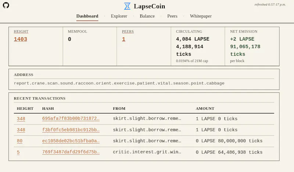Open the GitHub repository icon

tap(6, 5)
